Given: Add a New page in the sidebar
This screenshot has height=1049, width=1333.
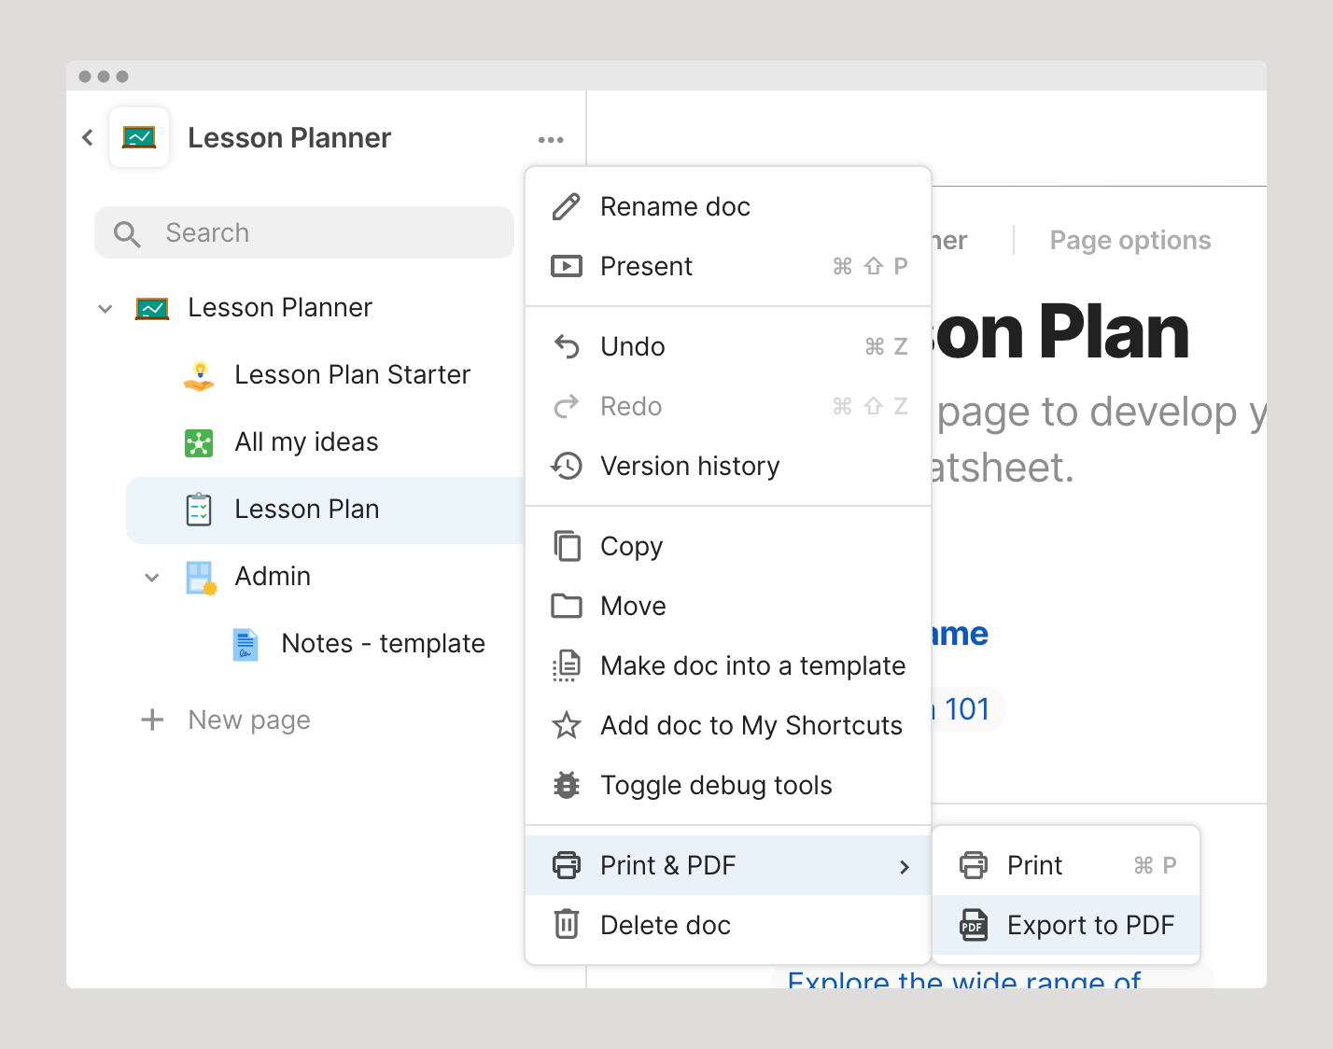Looking at the screenshot, I should (226, 720).
